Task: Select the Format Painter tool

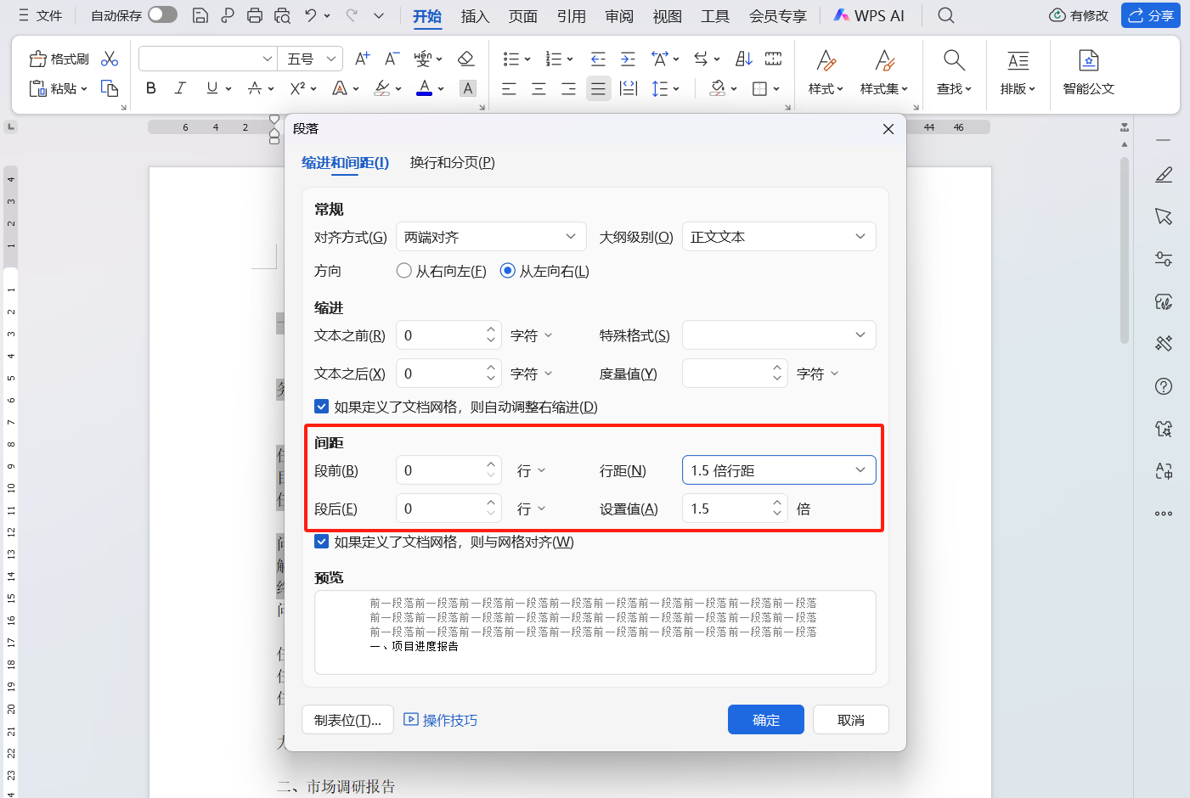Action: coord(58,58)
